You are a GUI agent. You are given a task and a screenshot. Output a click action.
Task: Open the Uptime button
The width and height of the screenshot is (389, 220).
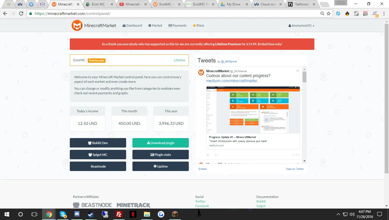160,166
